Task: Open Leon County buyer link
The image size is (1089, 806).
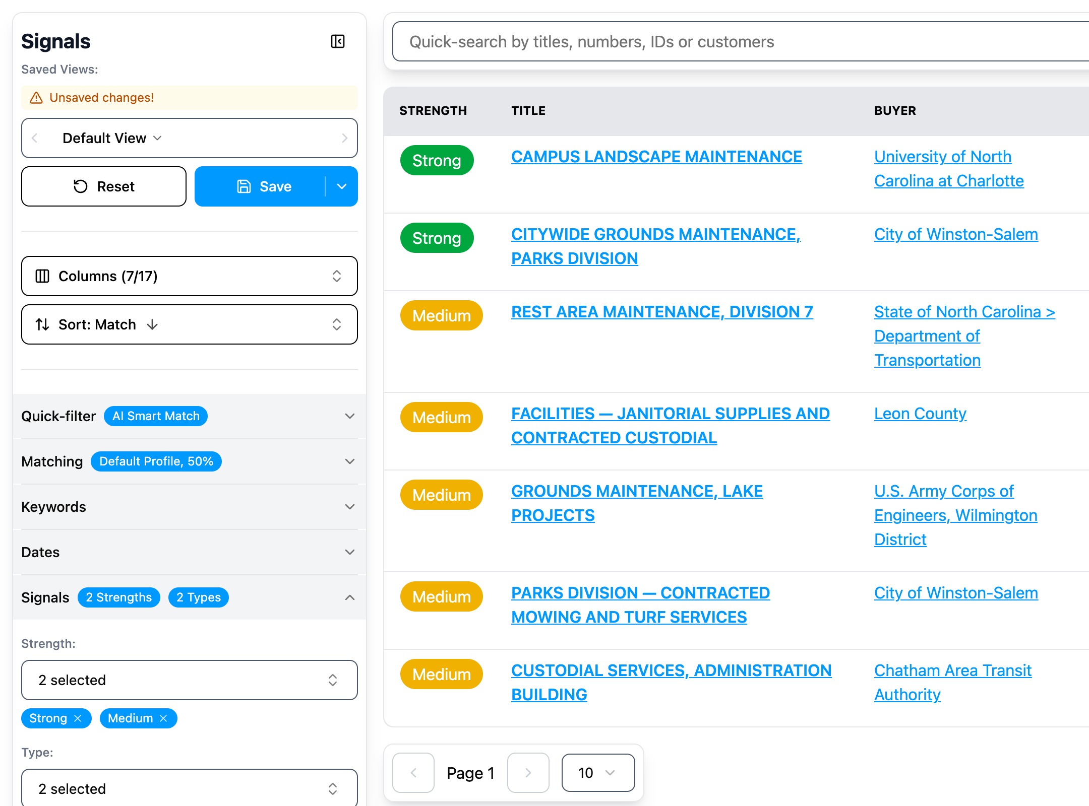Action: pyautogui.click(x=920, y=414)
